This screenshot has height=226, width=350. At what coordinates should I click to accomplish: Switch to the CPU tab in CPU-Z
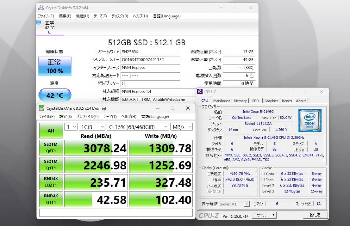(x=205, y=101)
